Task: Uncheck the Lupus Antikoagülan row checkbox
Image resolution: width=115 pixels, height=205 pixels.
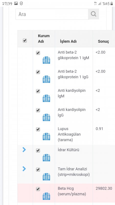Action: click(x=38, y=129)
